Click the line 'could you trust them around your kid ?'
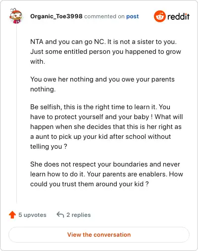 [x=90, y=184]
